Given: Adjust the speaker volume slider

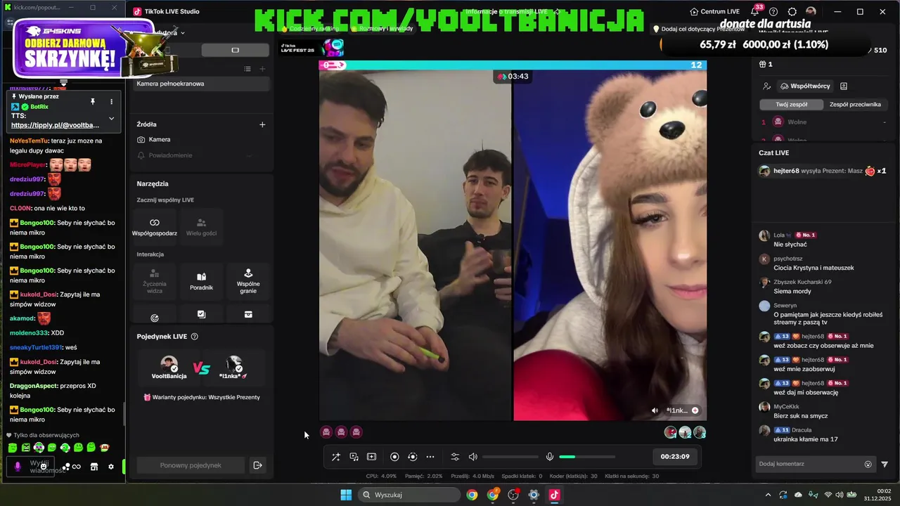Looking at the screenshot, I should click(510, 457).
